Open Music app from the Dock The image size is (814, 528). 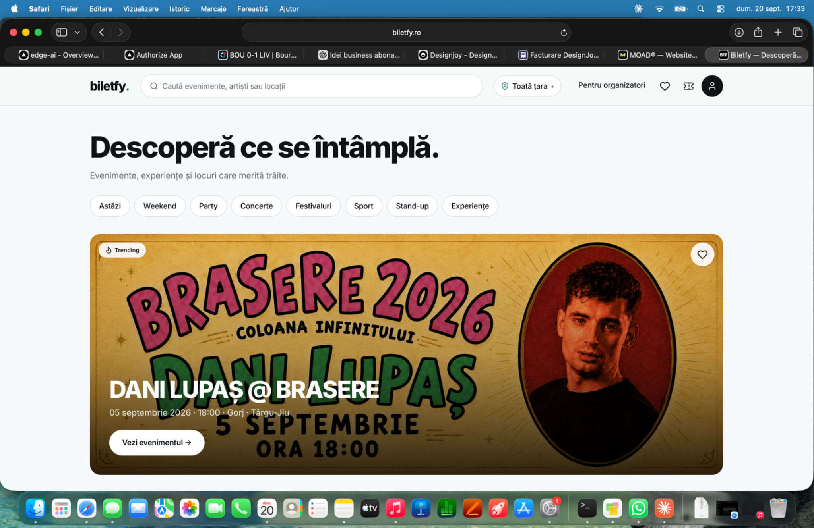(x=395, y=508)
